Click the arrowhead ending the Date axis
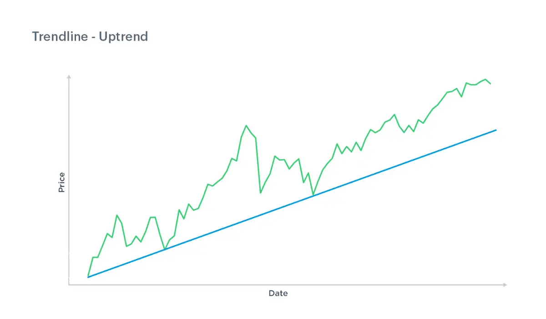 point(505,285)
